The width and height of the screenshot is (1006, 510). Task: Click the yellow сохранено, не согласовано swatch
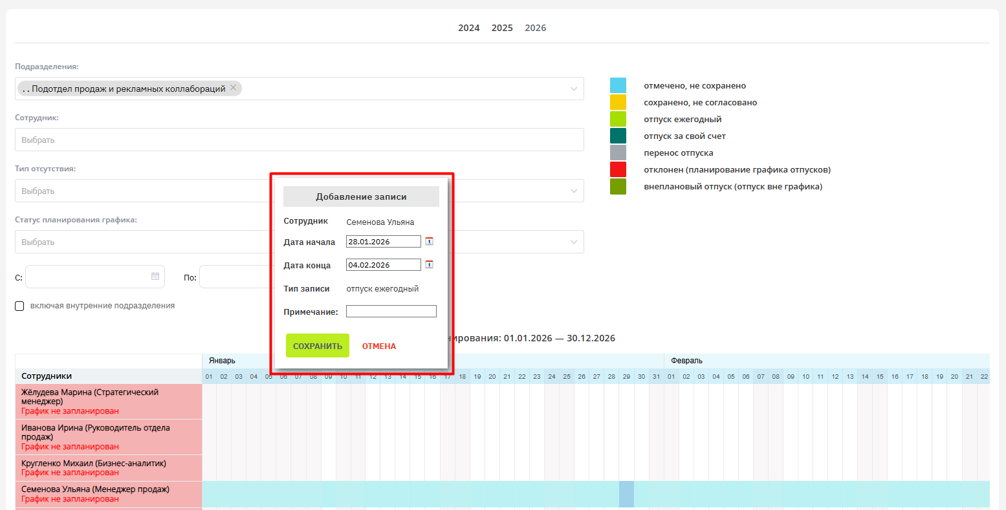[x=618, y=102]
